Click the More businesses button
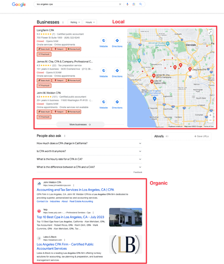The width and height of the screenshot is (224, 264). tap(80, 124)
